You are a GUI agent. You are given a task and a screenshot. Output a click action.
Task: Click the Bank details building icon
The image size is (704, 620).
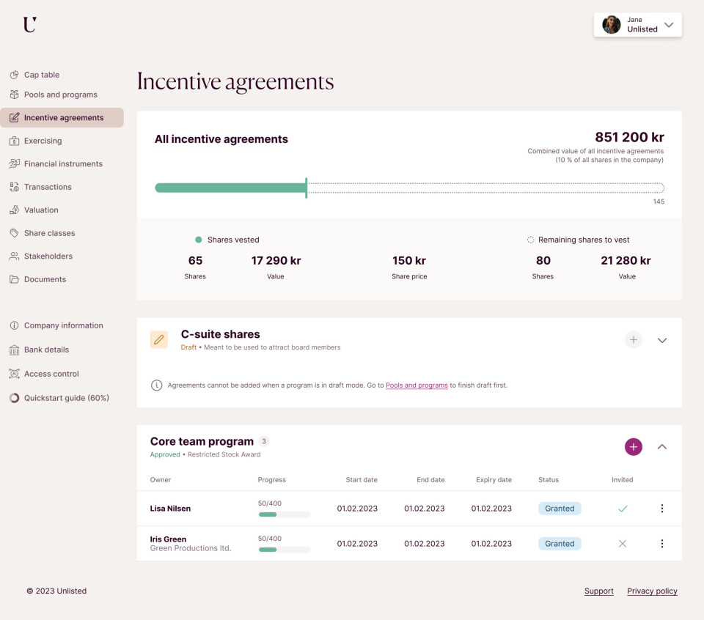(14, 350)
